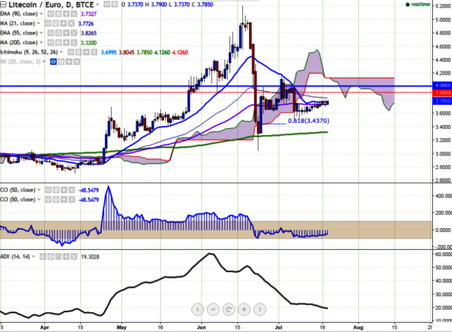452x332 pixels.
Task: Open EMA (55, close) settings gear
Action: [x=58, y=33]
